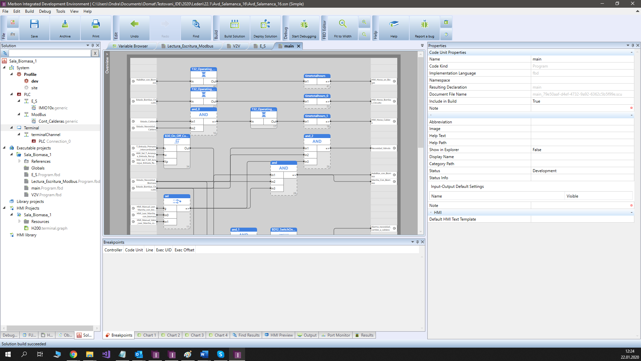Collapse the System tree node
Screen dimensions: 641x361
[x=4, y=68]
